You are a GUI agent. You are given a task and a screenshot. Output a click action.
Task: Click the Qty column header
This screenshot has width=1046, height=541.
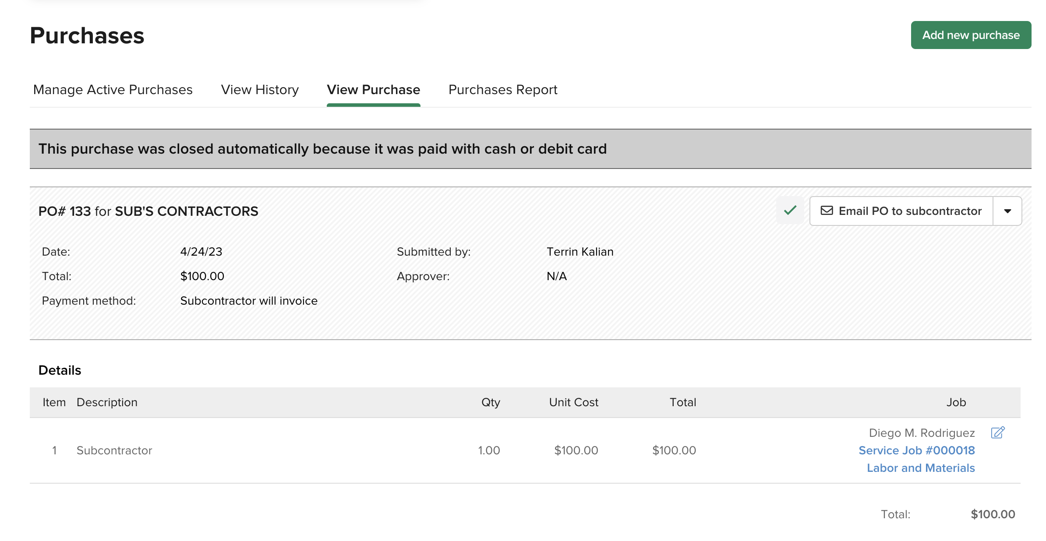tap(490, 402)
